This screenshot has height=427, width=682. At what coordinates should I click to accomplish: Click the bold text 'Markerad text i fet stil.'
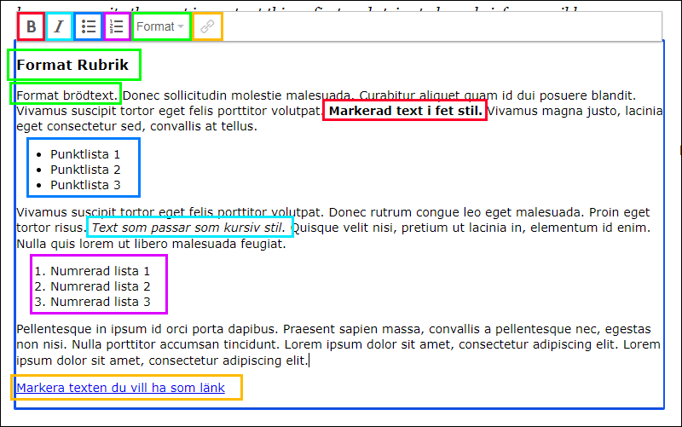(405, 111)
